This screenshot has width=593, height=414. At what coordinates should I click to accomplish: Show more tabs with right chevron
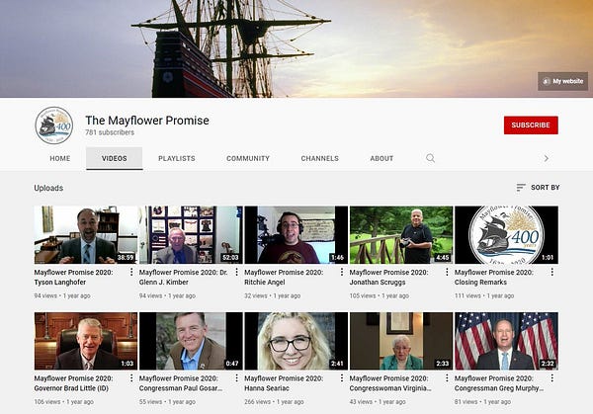[547, 158]
